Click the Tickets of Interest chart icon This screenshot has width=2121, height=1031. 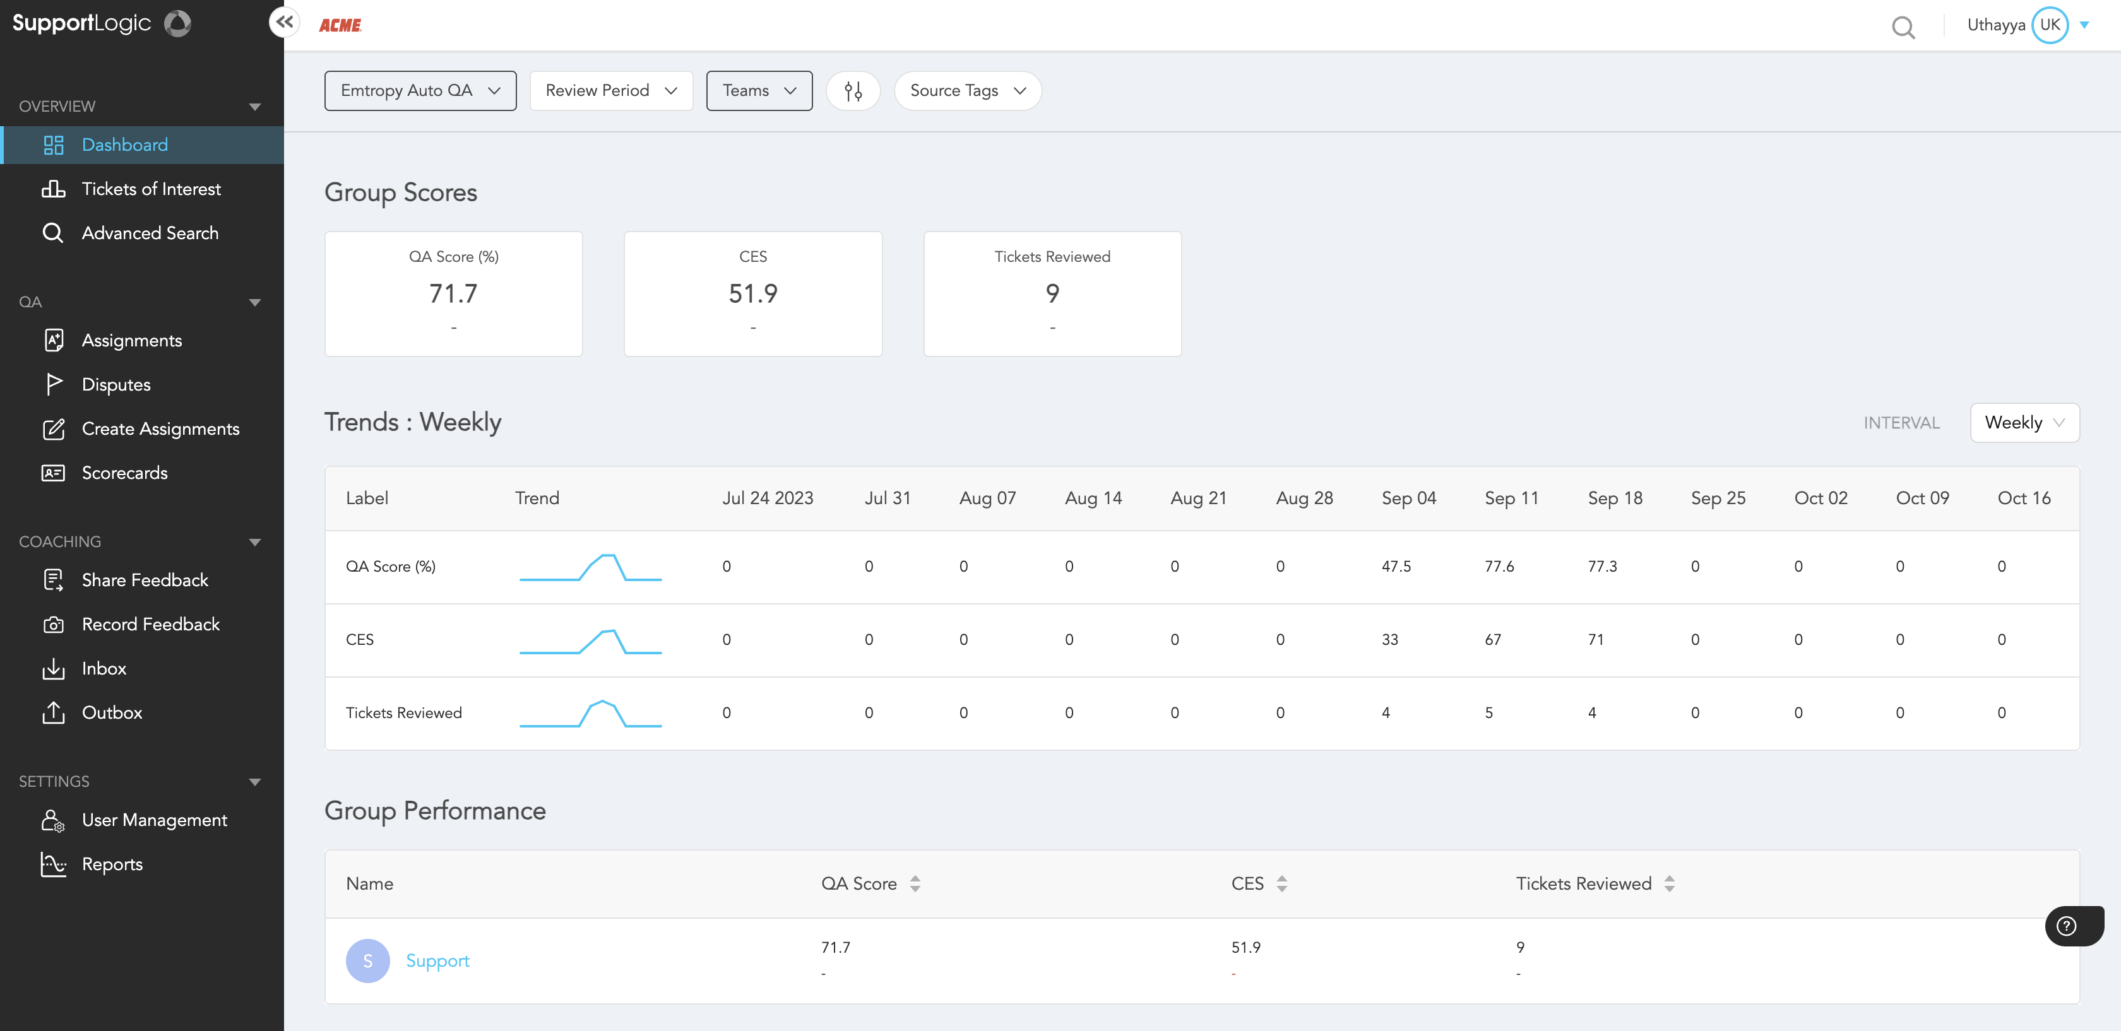pyautogui.click(x=54, y=189)
